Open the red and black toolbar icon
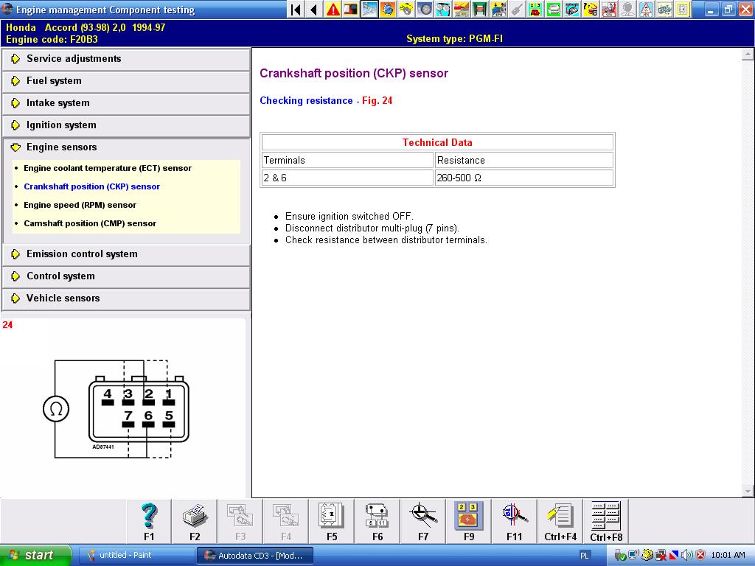The image size is (755, 566). pos(351,9)
